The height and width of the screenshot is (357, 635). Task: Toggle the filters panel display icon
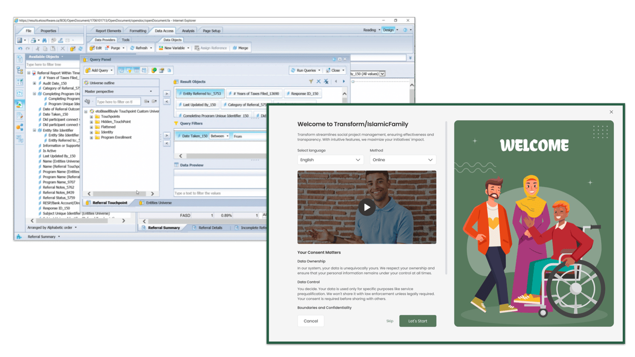point(129,70)
